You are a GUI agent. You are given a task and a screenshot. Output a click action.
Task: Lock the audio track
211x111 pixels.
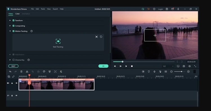[12, 96]
